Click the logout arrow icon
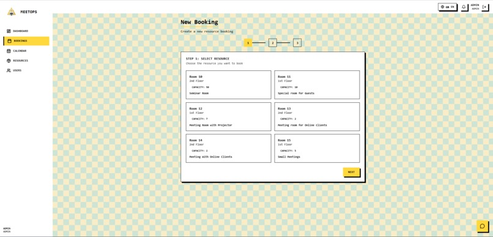The width and height of the screenshot is (493, 237). 484,7
